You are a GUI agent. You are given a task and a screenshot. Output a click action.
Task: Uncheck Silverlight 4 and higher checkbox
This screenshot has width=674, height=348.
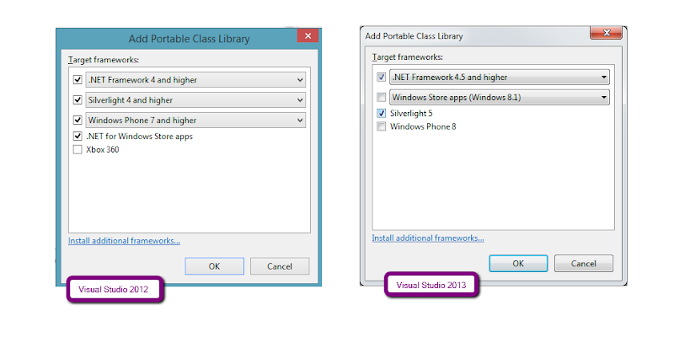[78, 99]
